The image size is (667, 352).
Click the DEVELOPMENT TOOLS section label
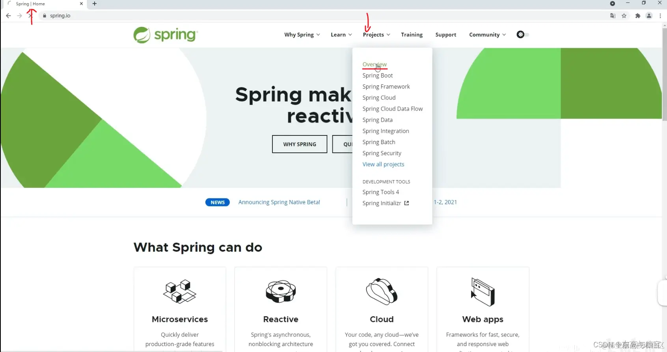click(x=386, y=182)
